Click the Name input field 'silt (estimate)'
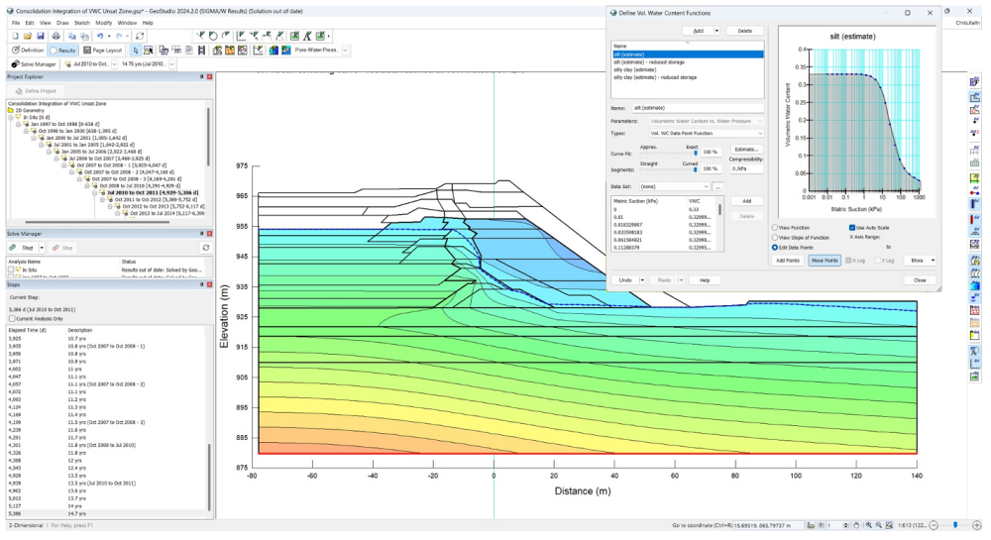The image size is (991, 540). pyautogui.click(x=698, y=108)
